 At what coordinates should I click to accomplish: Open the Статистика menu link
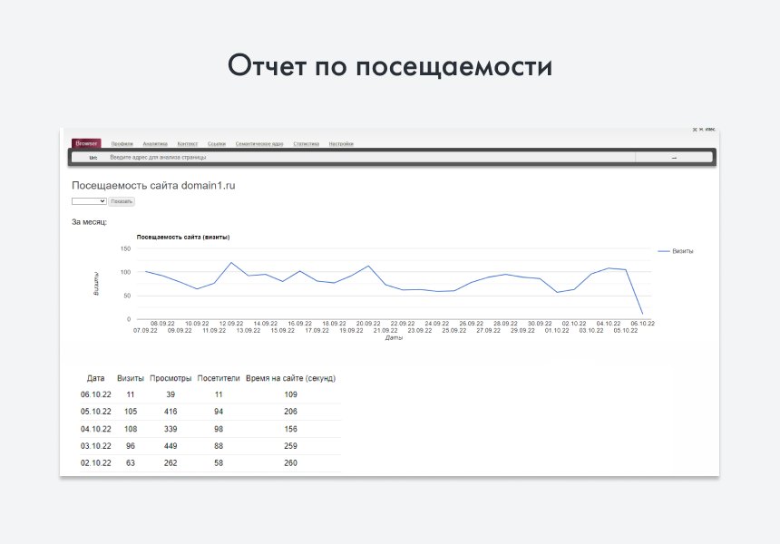pyautogui.click(x=306, y=144)
